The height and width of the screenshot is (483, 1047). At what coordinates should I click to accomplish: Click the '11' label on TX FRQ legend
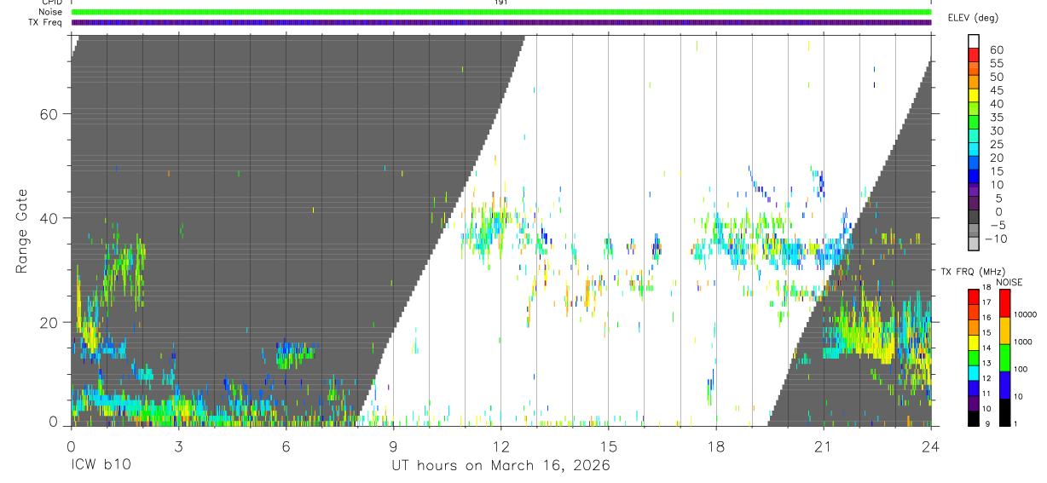(987, 394)
